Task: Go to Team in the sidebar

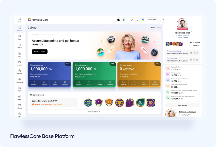Action: coord(20,54)
